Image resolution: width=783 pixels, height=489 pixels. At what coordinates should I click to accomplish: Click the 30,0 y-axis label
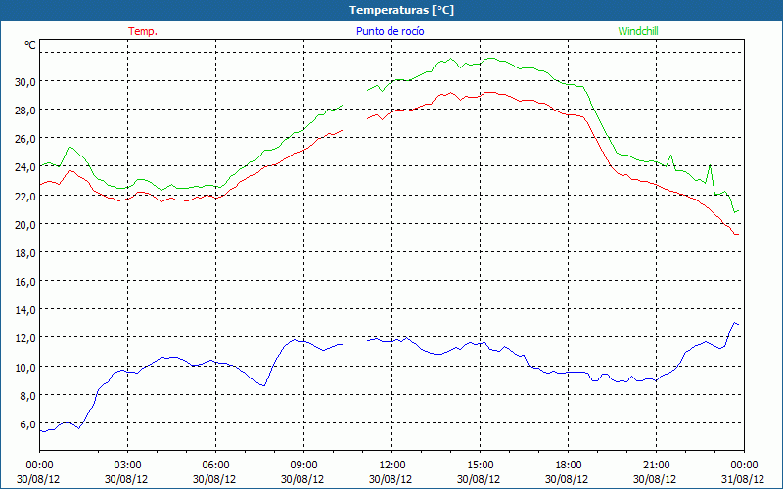point(25,82)
